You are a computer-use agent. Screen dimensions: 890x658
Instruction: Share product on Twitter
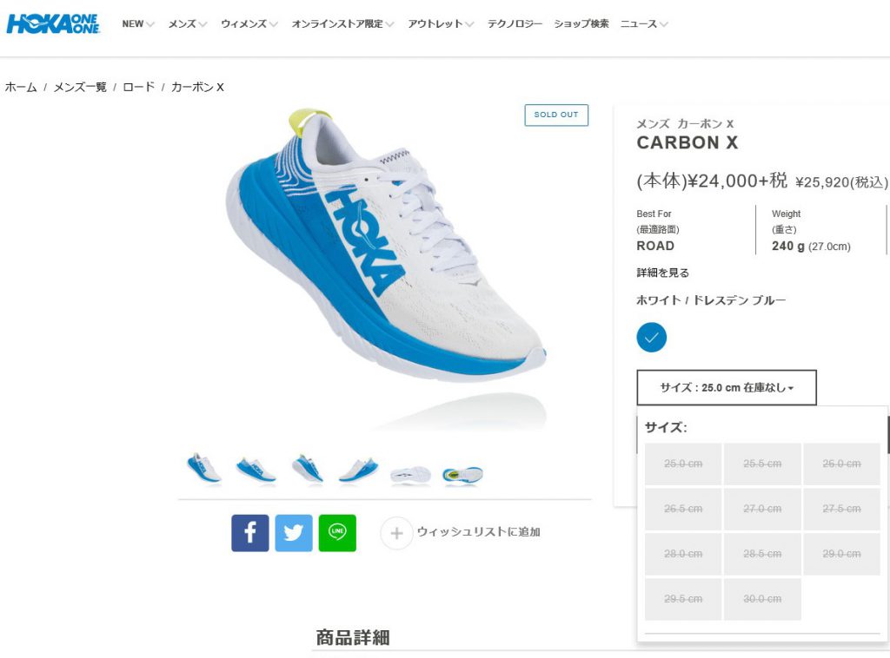294,533
